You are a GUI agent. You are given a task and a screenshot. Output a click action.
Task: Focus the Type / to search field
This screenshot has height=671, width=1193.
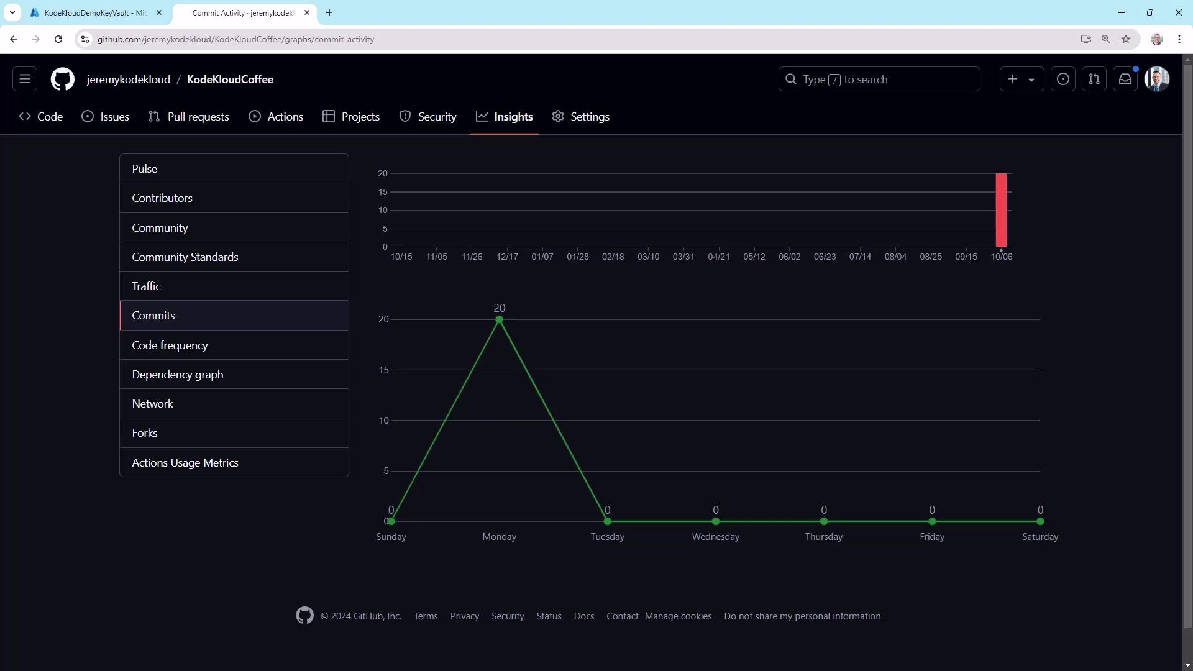pos(879,80)
